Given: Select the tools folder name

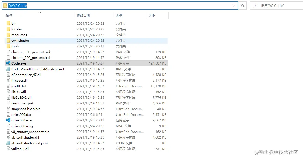Looking at the screenshot, I should click(x=15, y=46).
